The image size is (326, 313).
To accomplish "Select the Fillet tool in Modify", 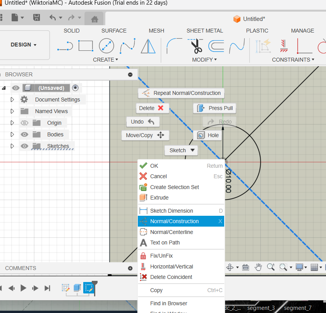I will (174, 46).
